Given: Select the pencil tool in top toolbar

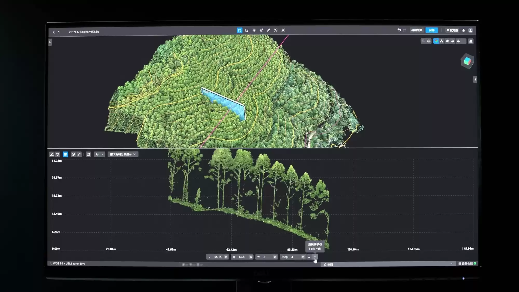Looking at the screenshot, I should tap(269, 30).
